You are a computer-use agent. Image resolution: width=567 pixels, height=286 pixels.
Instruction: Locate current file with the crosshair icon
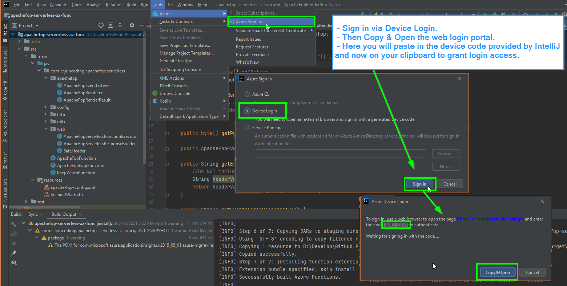101,25
